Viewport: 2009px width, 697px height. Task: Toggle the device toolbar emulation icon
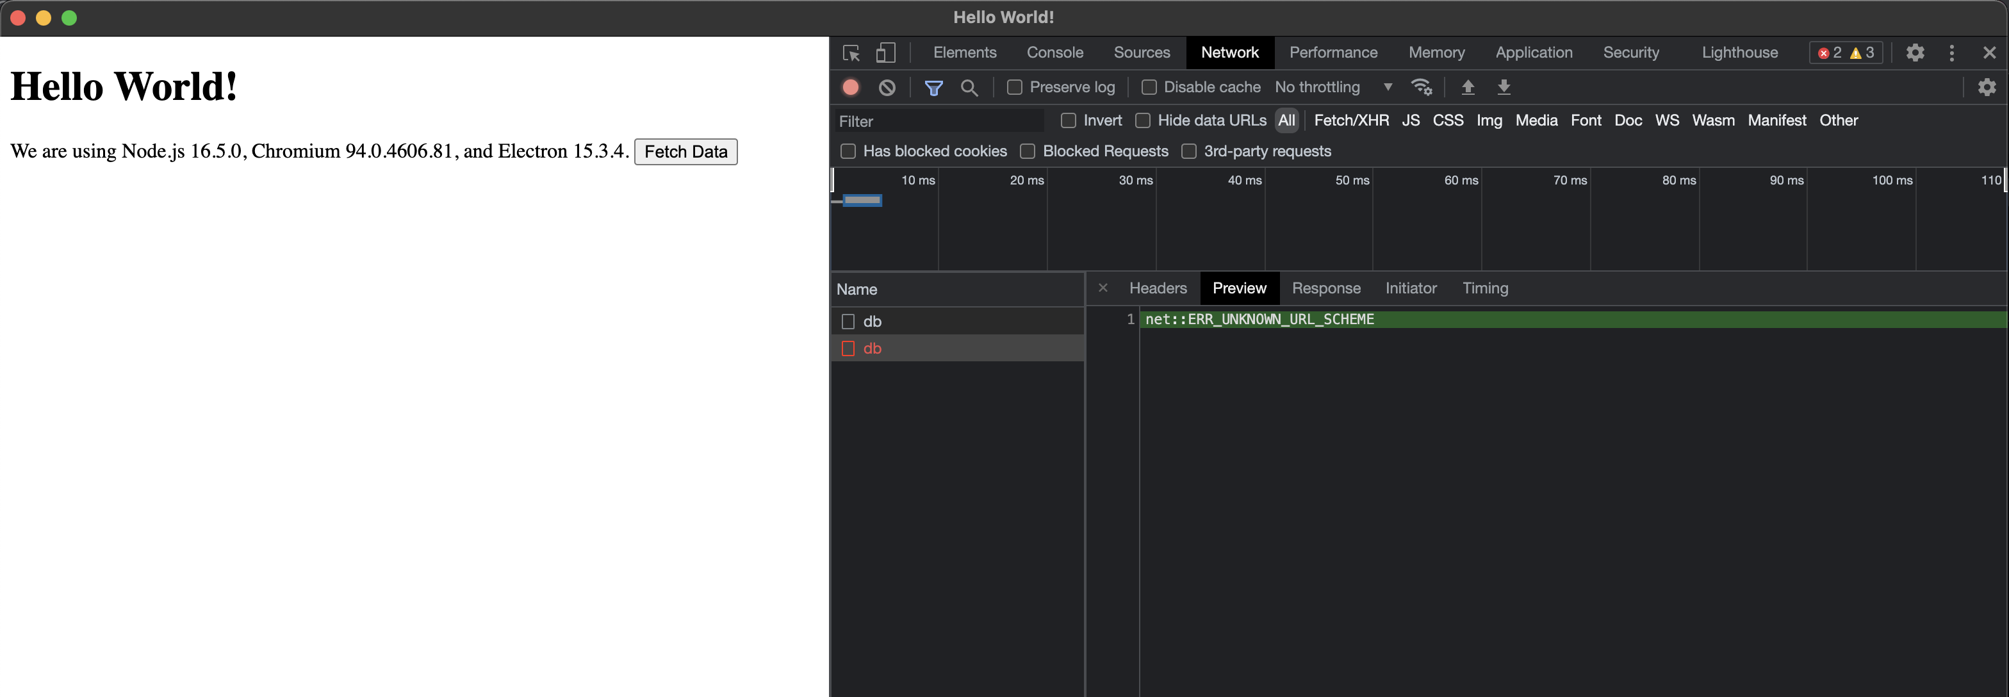[x=885, y=53]
